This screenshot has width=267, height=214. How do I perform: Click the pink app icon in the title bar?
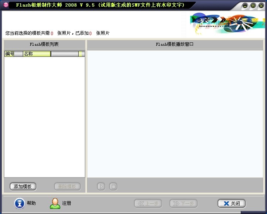click(x=6, y=5)
